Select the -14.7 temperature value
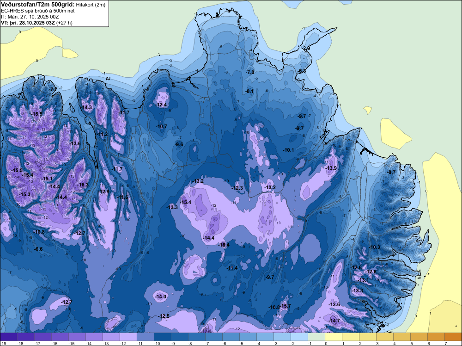462x346 pixels. pos(334,321)
